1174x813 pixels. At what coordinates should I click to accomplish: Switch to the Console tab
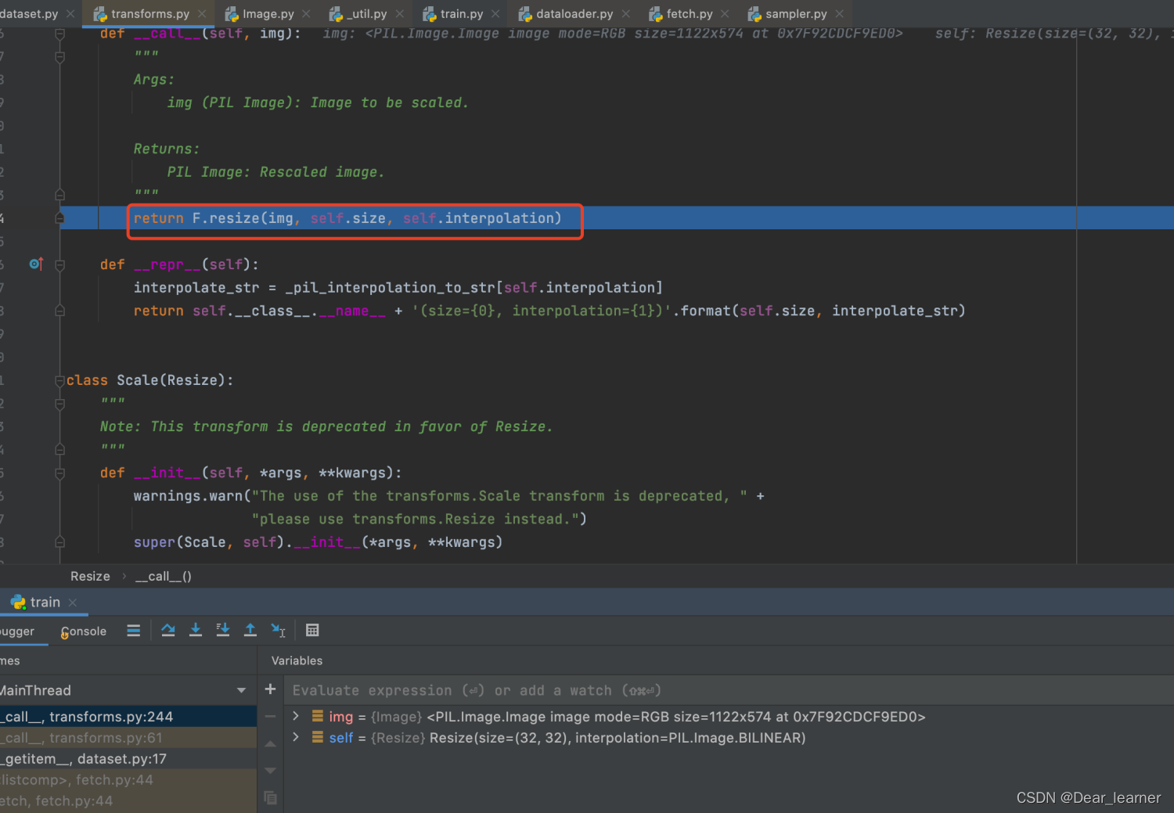click(x=83, y=631)
